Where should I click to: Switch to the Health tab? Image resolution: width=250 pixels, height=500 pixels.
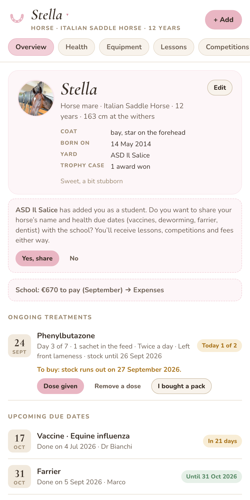point(76,47)
